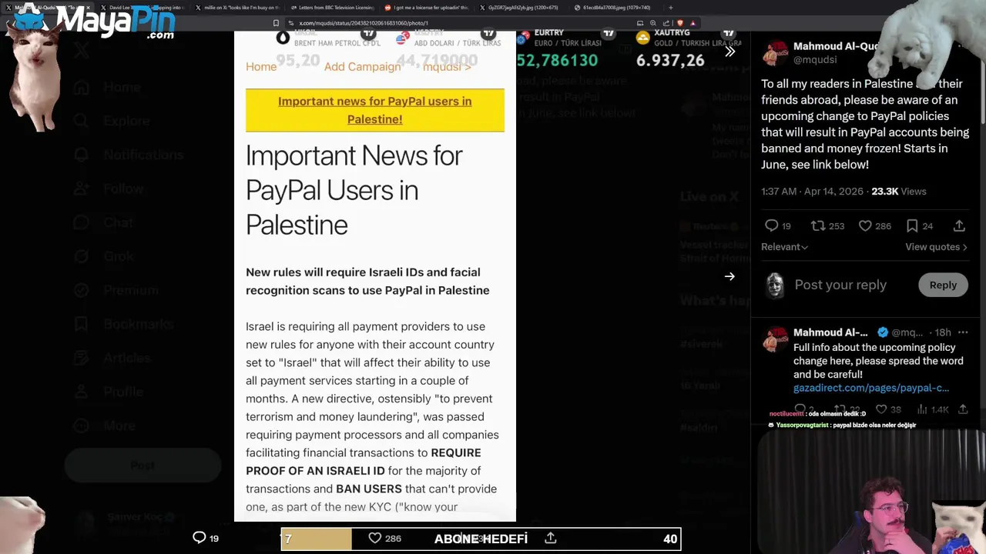Image resolution: width=986 pixels, height=554 pixels.
Task: Collapse the tweet side panel with double-chevron icon
Action: pyautogui.click(x=729, y=52)
